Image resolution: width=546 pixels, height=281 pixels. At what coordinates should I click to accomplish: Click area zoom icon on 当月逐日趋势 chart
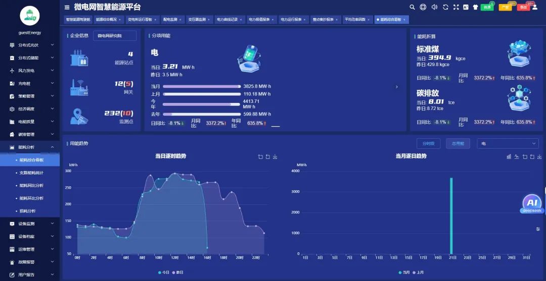pyautogui.click(x=525, y=157)
